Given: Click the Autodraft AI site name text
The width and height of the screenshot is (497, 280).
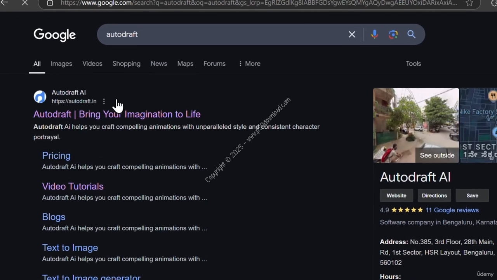Looking at the screenshot, I should tap(69, 93).
